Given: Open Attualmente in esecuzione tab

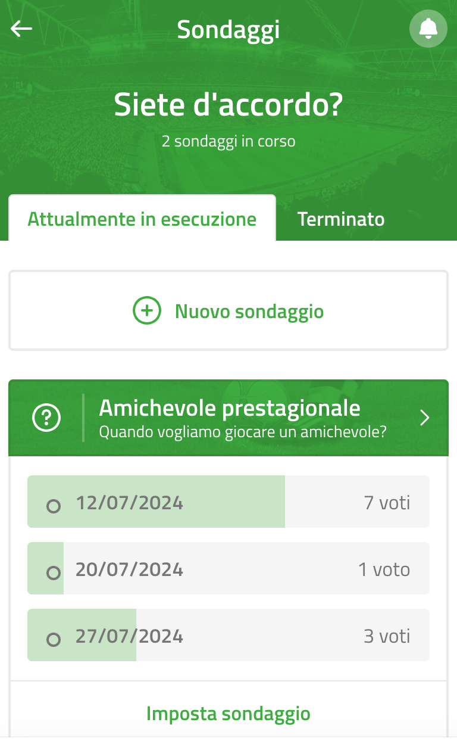Looking at the screenshot, I should pyautogui.click(x=142, y=219).
